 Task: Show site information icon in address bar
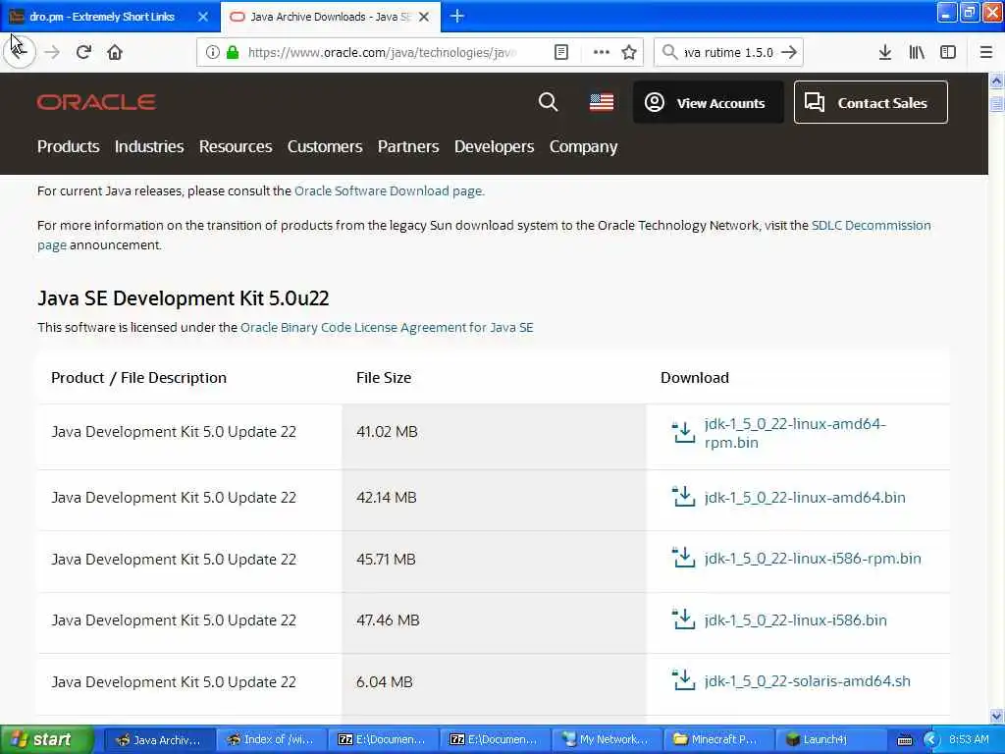[x=213, y=52]
